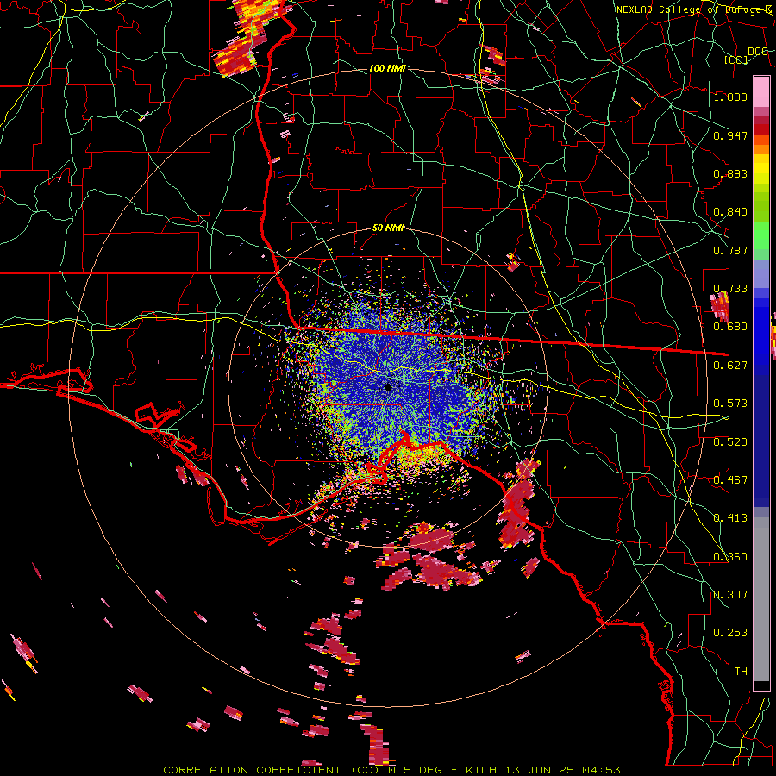Image resolution: width=776 pixels, height=776 pixels.
Task: Select the KTLH radar site center dot
Action: [389, 387]
